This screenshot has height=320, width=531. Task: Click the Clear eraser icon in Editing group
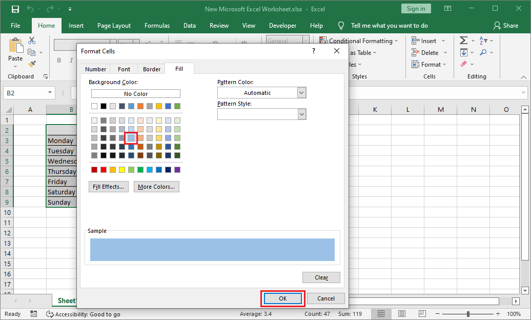pyautogui.click(x=464, y=64)
